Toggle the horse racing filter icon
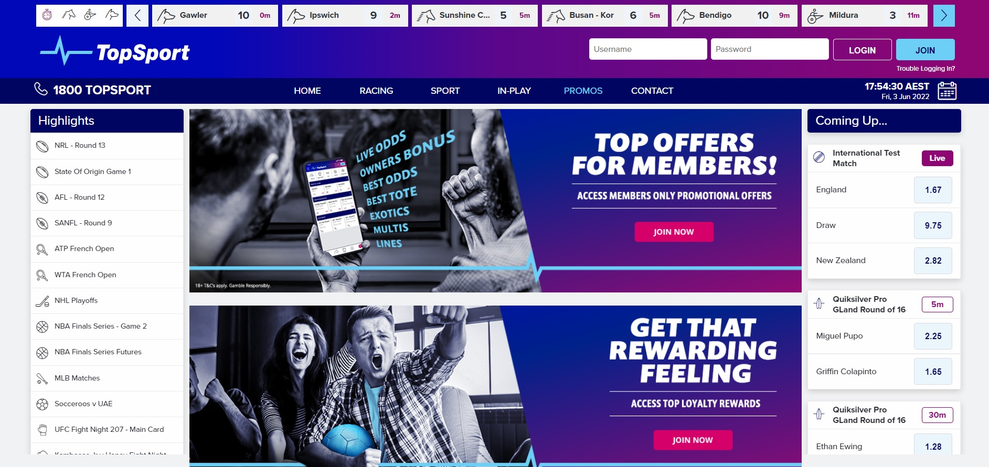 [x=69, y=15]
